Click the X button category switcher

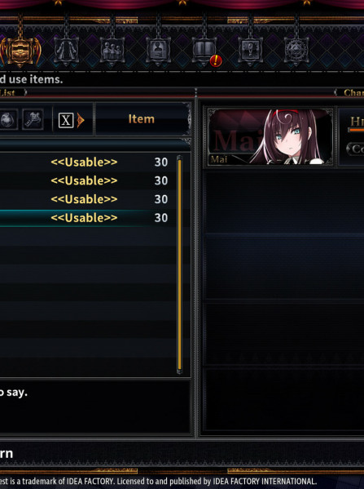(66, 120)
